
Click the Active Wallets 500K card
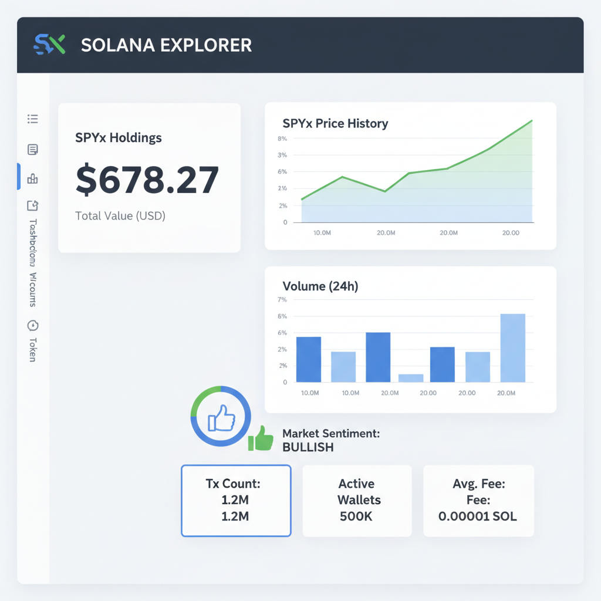[x=357, y=500]
